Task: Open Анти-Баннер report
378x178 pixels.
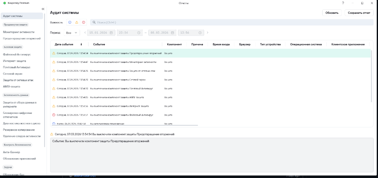Action: 11,152
